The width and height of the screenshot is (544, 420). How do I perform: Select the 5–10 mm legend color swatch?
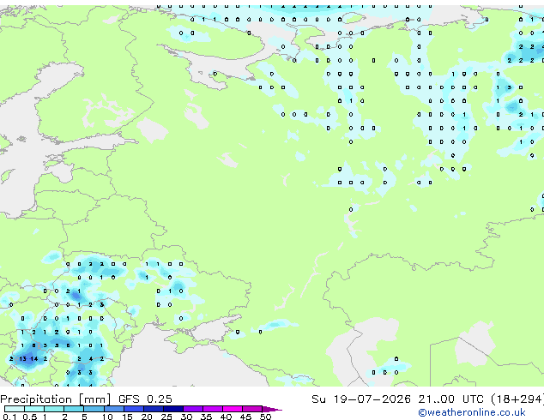tap(94, 409)
